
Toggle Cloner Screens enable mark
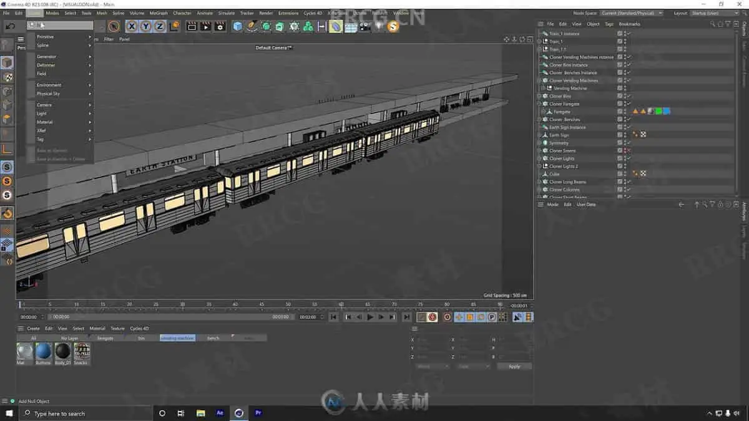[629, 151]
